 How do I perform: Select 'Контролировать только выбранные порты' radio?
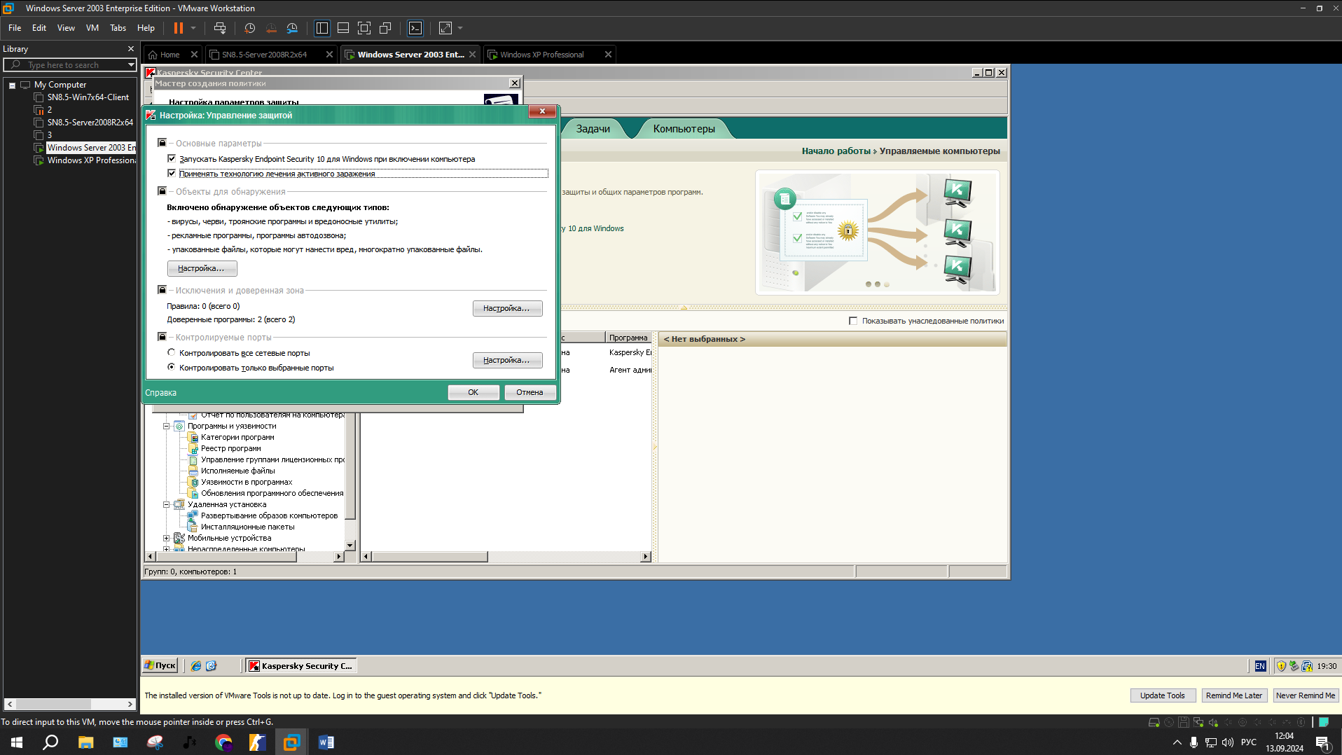[171, 367]
